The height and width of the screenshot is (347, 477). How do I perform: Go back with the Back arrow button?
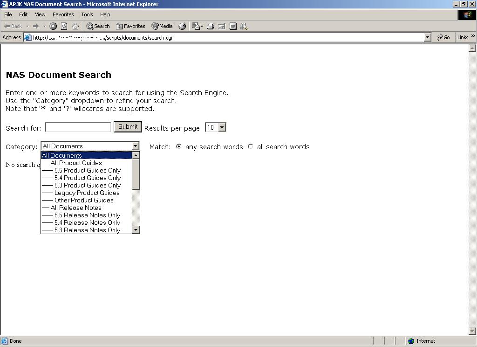click(13, 26)
